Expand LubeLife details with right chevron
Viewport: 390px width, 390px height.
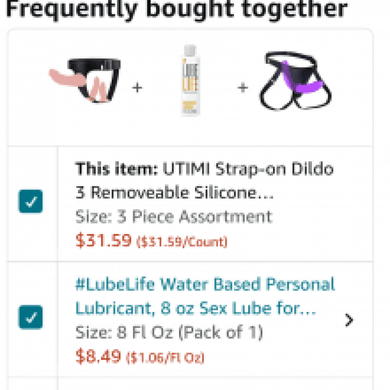(x=349, y=320)
